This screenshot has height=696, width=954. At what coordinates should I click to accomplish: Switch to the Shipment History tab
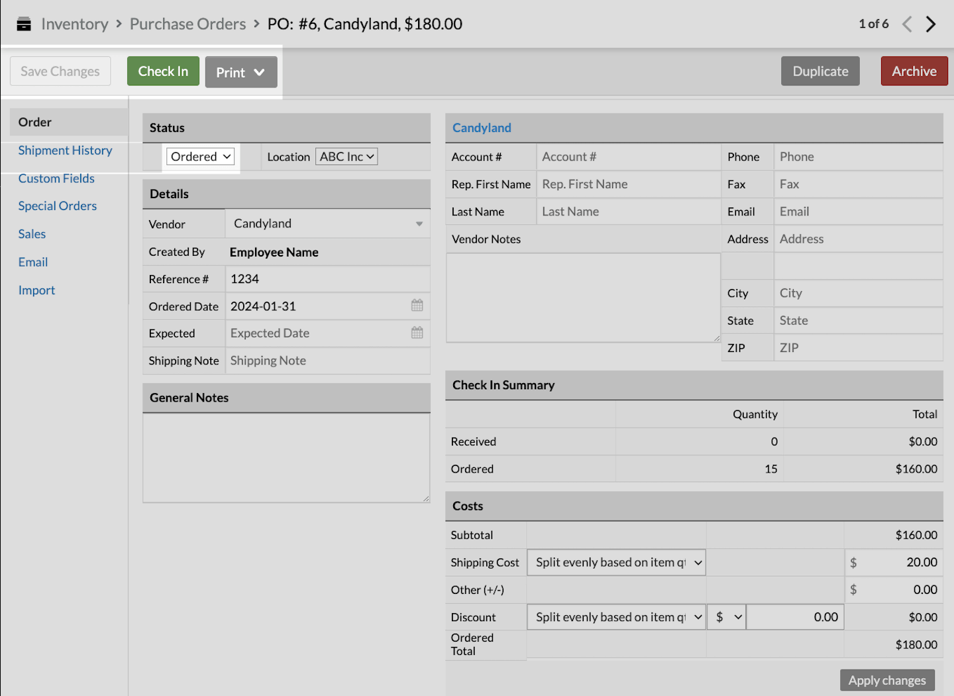pos(65,150)
